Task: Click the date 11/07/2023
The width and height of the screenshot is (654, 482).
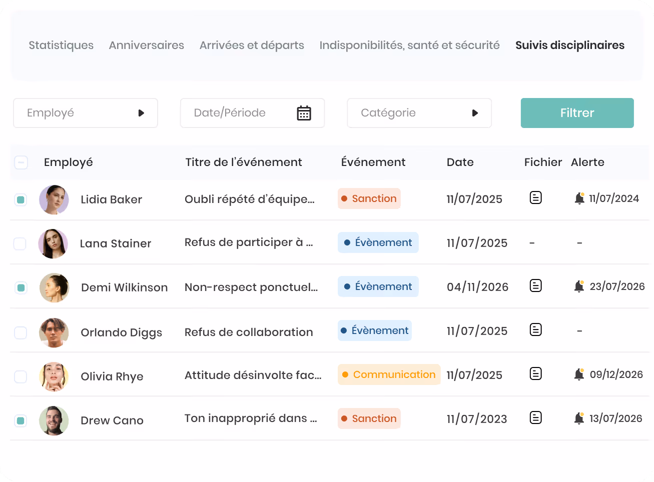Action: 477,419
